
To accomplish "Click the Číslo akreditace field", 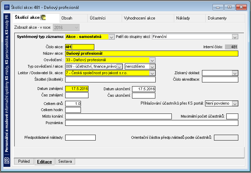I will point(220,79).
